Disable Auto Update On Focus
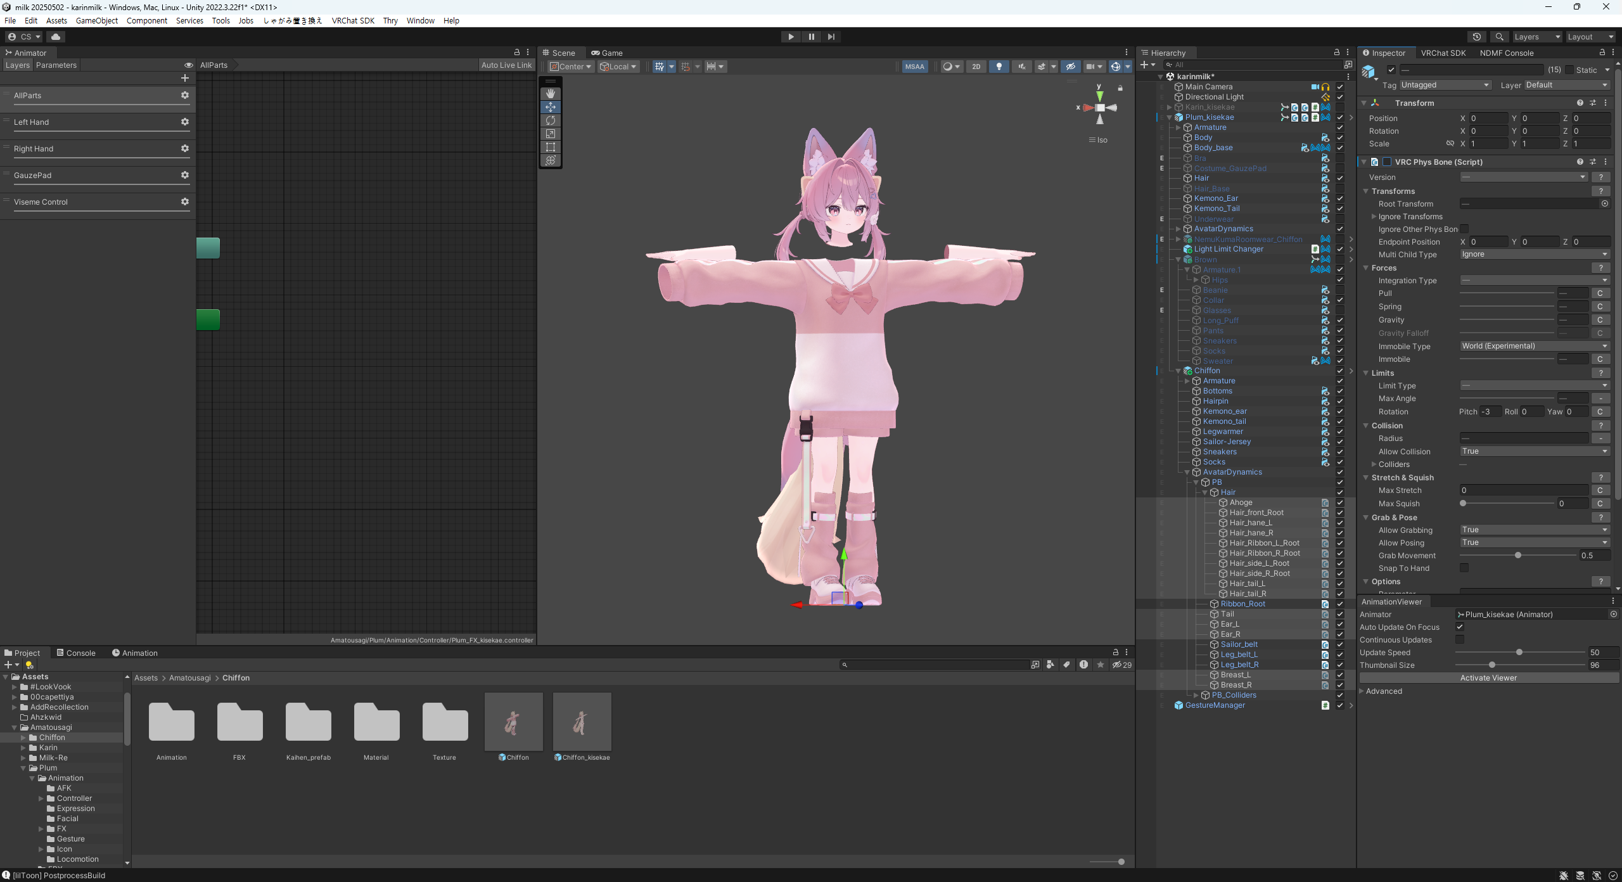1622x882 pixels. click(1460, 627)
